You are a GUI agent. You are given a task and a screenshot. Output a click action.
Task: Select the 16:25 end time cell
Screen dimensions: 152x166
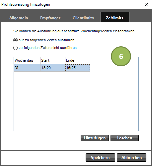78,68
